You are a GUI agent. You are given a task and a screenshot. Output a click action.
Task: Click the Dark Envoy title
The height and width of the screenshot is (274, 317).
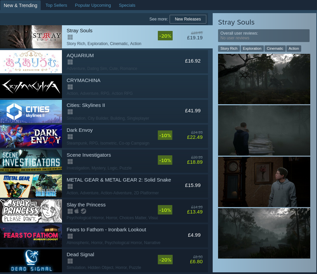80,130
